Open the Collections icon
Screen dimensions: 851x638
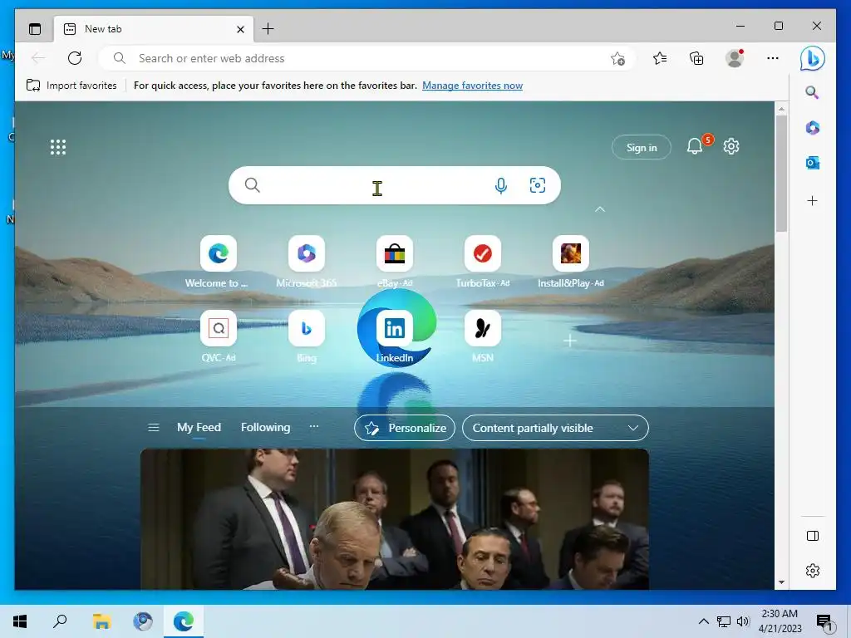[x=696, y=58]
